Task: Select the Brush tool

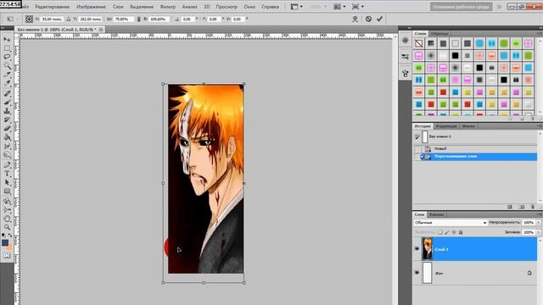Action: tap(7, 103)
